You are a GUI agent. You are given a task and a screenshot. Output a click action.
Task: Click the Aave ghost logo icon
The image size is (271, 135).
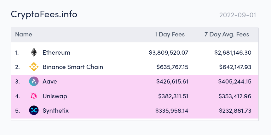(34, 81)
